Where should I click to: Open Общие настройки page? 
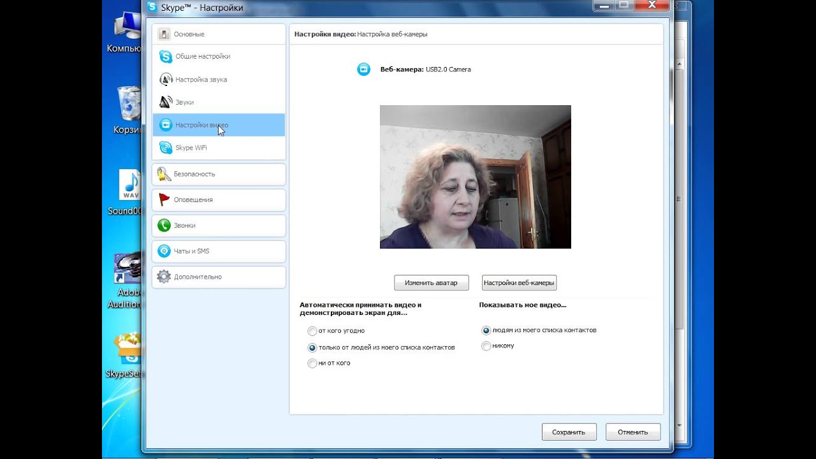[219, 57]
